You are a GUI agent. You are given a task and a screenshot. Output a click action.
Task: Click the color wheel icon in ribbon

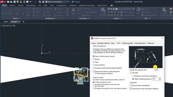171,9
